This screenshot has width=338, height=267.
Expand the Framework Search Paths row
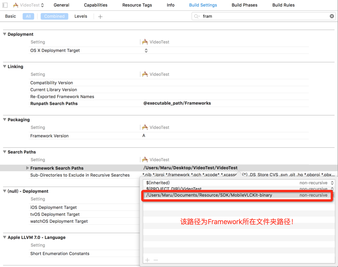click(x=27, y=168)
